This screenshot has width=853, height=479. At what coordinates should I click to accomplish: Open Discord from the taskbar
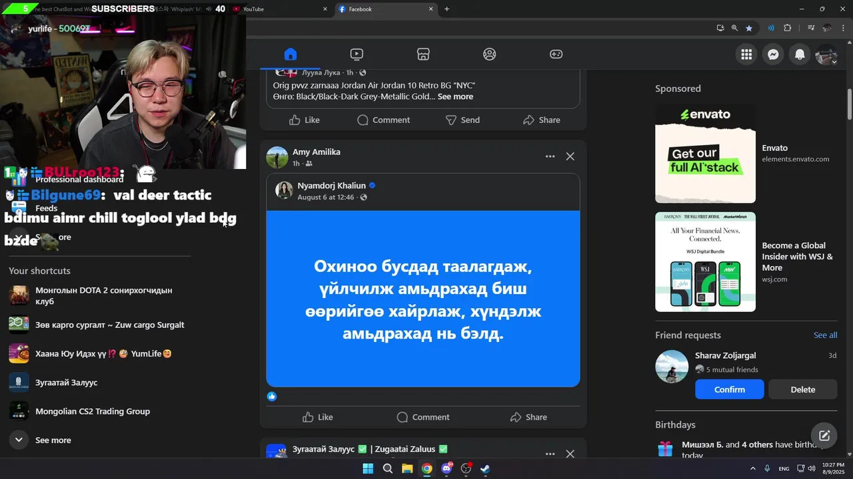(446, 468)
